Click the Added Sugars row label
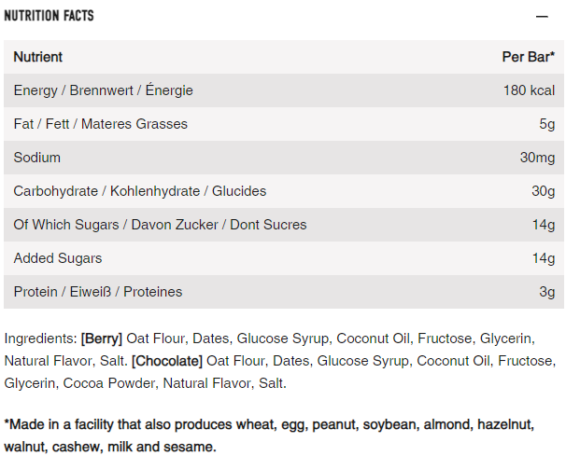 point(58,258)
